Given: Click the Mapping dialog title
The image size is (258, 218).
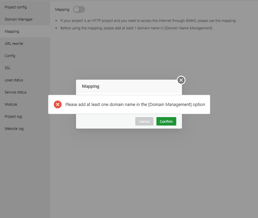Looking at the screenshot, I should coord(90,86).
